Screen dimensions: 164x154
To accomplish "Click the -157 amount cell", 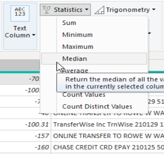I will point(26,136).
